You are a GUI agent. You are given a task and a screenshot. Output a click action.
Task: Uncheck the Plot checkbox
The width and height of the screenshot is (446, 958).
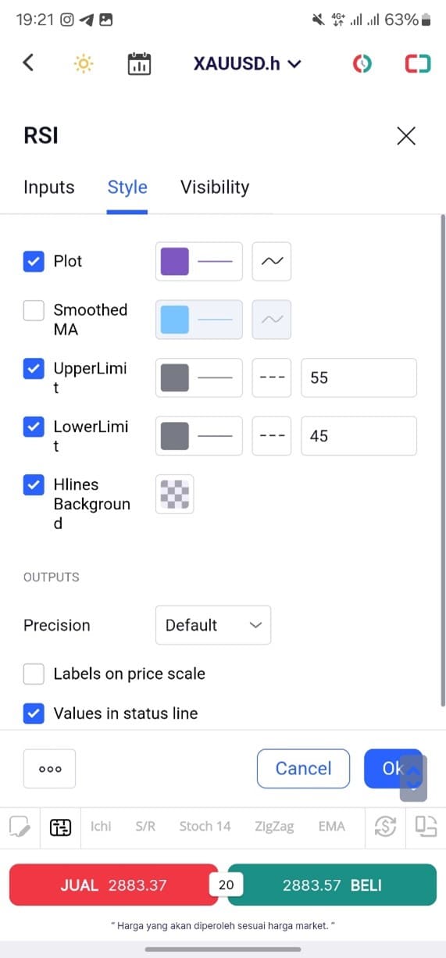[34, 261]
